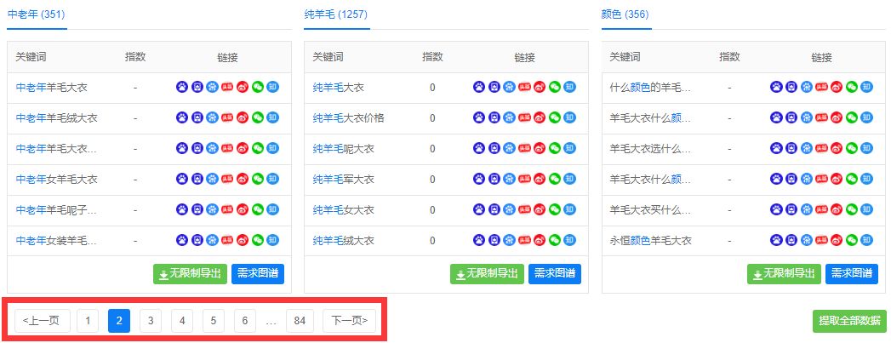Image resolution: width=891 pixels, height=343 pixels.
Task: Click 关键词 column header in 颜色 table
Action: tap(625, 57)
